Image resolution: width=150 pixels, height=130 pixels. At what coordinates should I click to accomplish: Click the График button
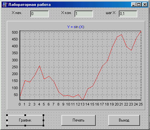[x=25, y=120]
